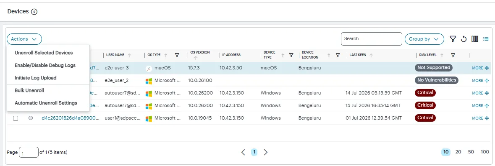Click the Windows logo in user1@sdpacc row
Image resolution: width=495 pixels, height=166 pixels.
click(149, 118)
